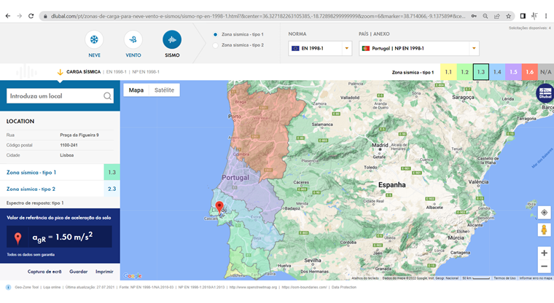
Task: Center map on my location
Action: [544, 213]
